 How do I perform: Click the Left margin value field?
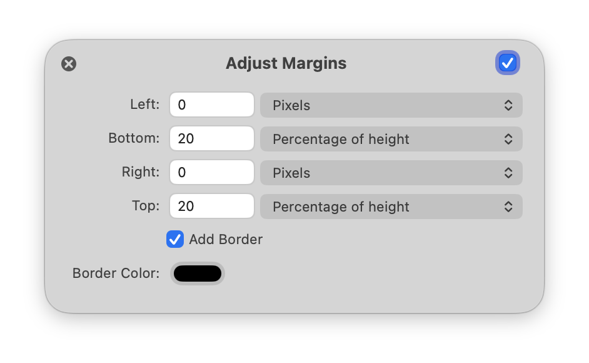212,105
